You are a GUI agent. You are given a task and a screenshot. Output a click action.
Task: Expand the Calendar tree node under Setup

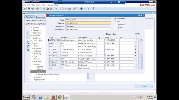coord(33,51)
